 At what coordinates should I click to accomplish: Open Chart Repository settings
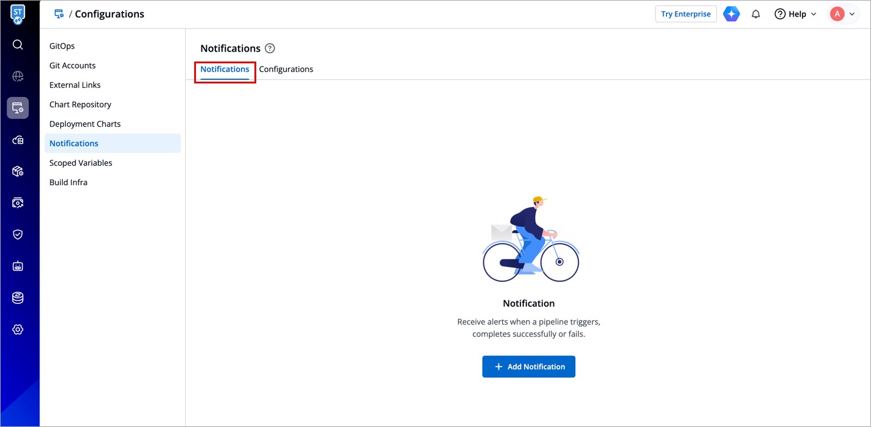pyautogui.click(x=80, y=105)
